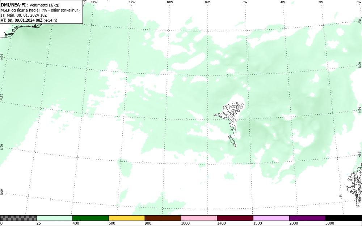
Task: Click the 'MSLP og líkur á hagléli' line
Action: [x=40, y=10]
